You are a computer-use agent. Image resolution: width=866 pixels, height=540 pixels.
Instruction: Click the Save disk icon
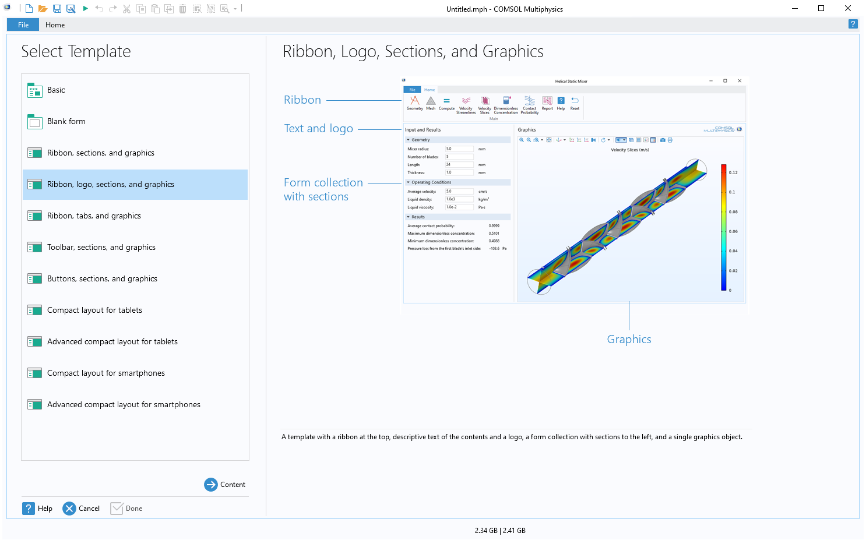[x=57, y=9]
